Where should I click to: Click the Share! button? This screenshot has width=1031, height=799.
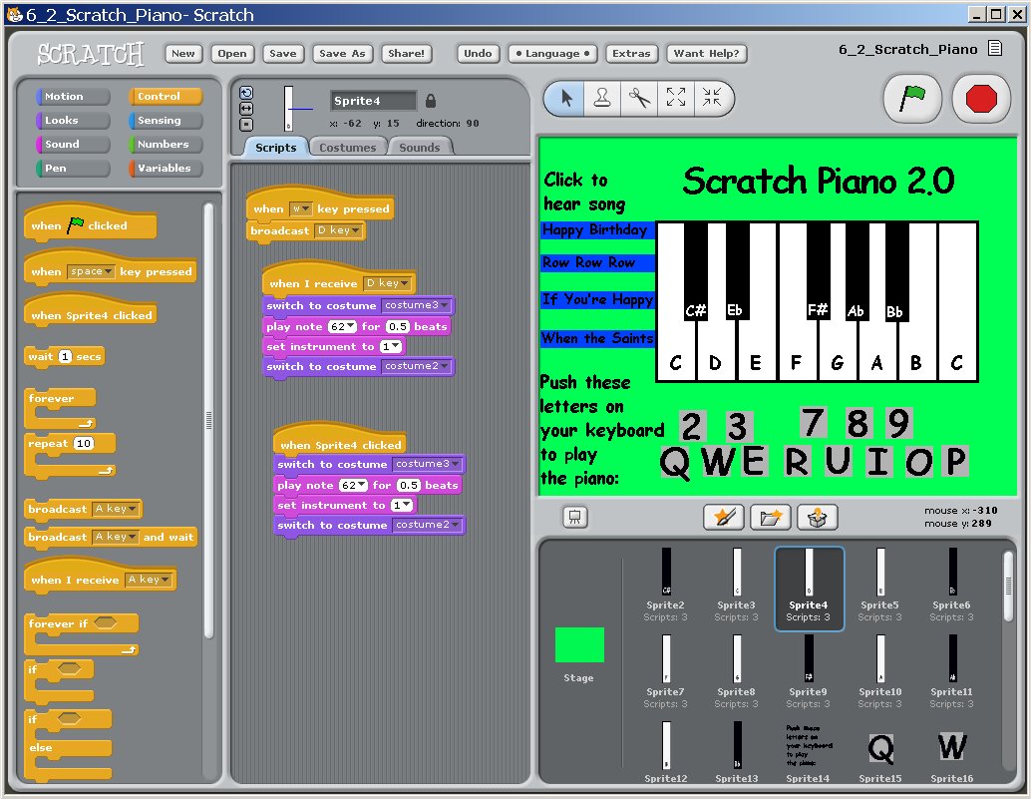coord(407,53)
